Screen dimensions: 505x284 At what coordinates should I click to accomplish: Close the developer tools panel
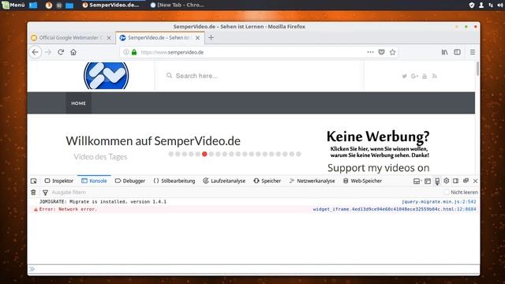(x=475, y=181)
